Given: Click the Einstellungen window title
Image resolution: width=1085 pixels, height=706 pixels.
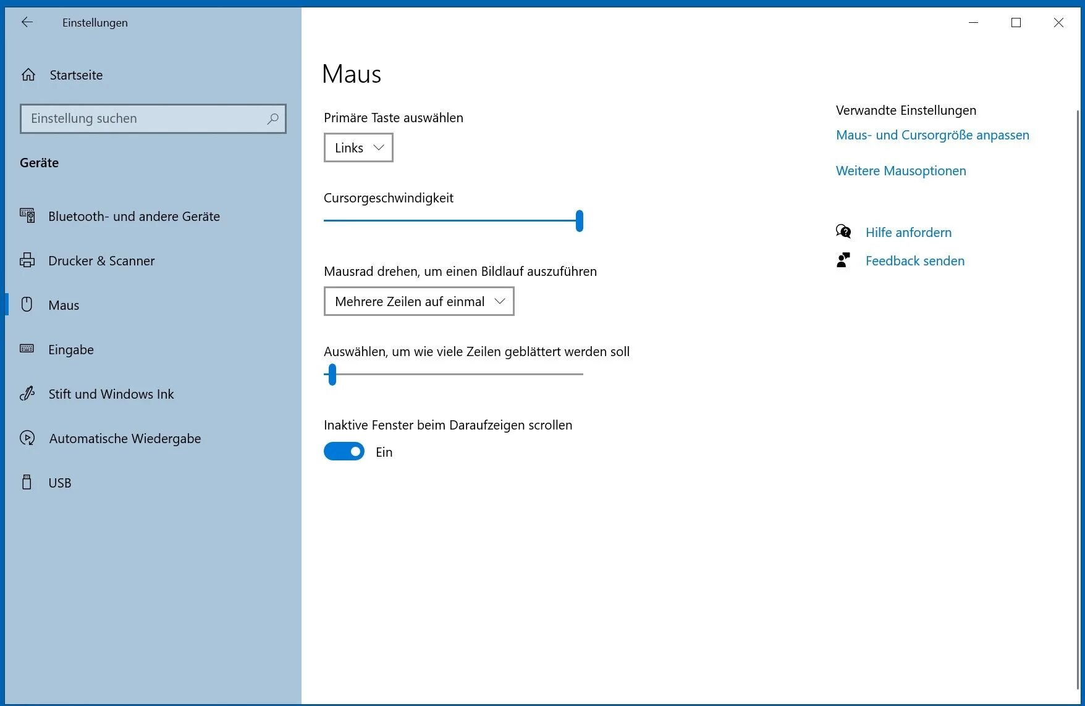Looking at the screenshot, I should 95,22.
